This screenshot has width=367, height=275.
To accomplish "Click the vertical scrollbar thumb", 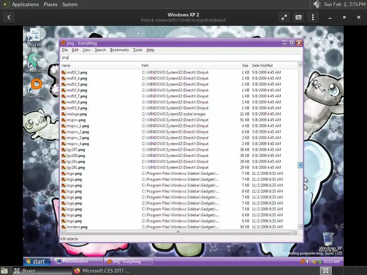I will tap(300, 165).
